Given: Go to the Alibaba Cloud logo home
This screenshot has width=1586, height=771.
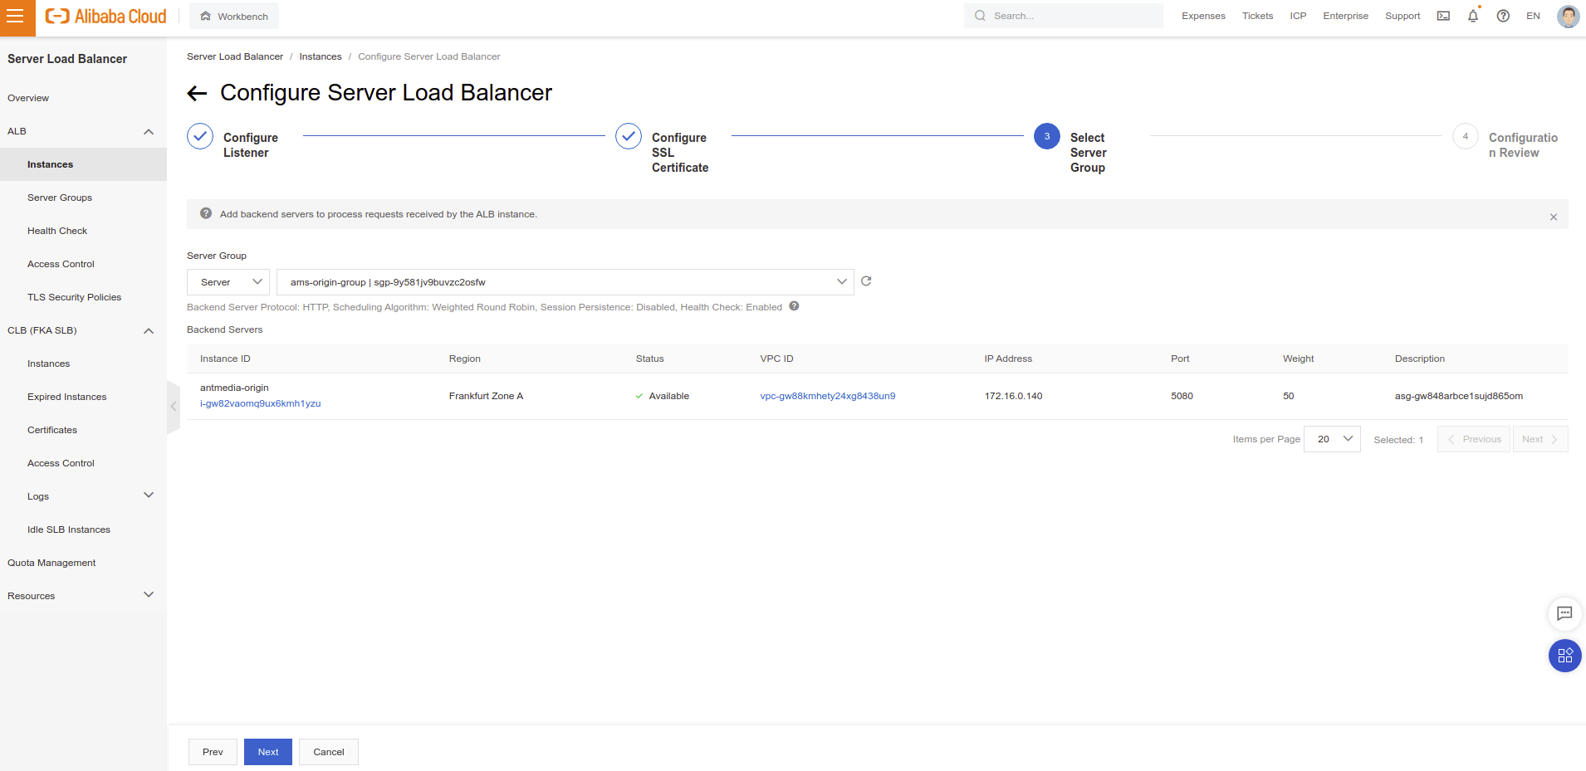Looking at the screenshot, I should coord(105,17).
